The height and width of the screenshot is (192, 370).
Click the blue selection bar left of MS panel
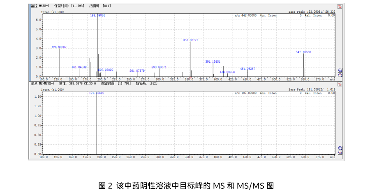click(x=30, y=42)
